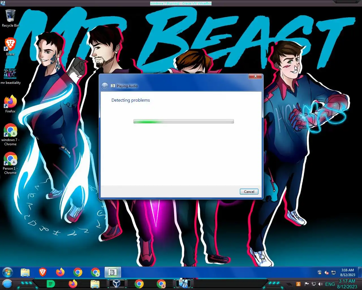Open the Recycle Bin desktop icon
This screenshot has height=290, width=362.
click(x=10, y=18)
